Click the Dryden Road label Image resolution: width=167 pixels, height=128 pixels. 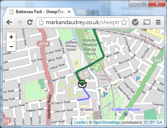(53, 52)
